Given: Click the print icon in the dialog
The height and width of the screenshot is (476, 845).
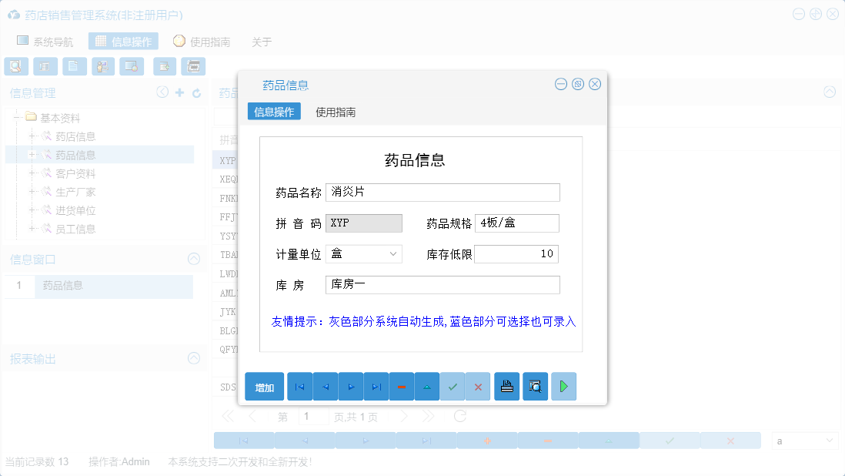Looking at the screenshot, I should [x=506, y=386].
